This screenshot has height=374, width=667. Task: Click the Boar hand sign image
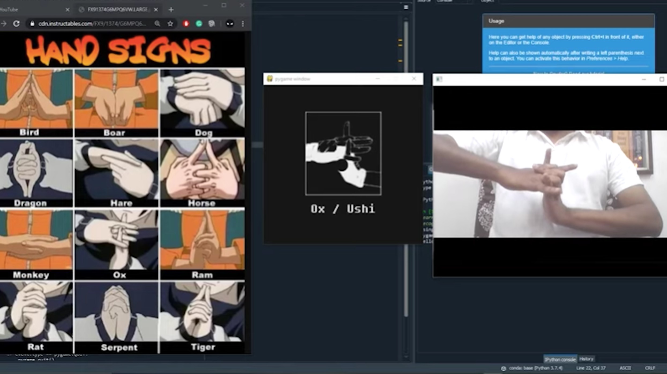[x=116, y=99]
